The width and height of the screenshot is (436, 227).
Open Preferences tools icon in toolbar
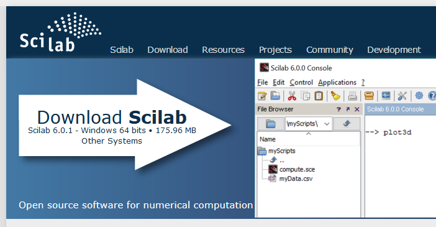point(402,96)
